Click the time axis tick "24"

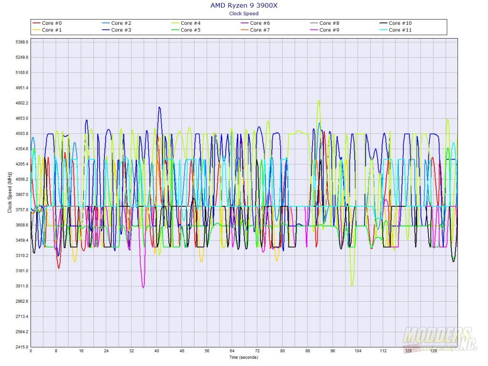pyautogui.click(x=106, y=351)
